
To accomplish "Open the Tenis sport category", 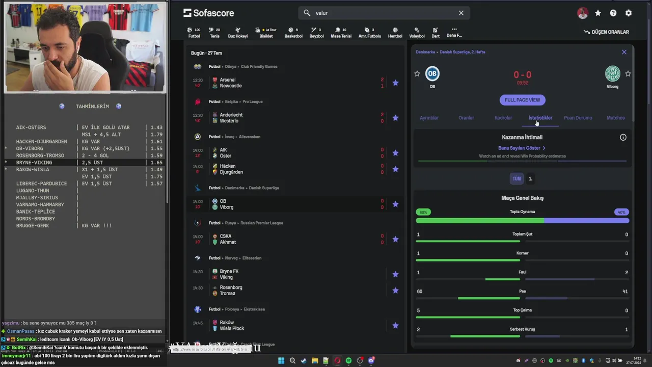I will pyautogui.click(x=214, y=33).
